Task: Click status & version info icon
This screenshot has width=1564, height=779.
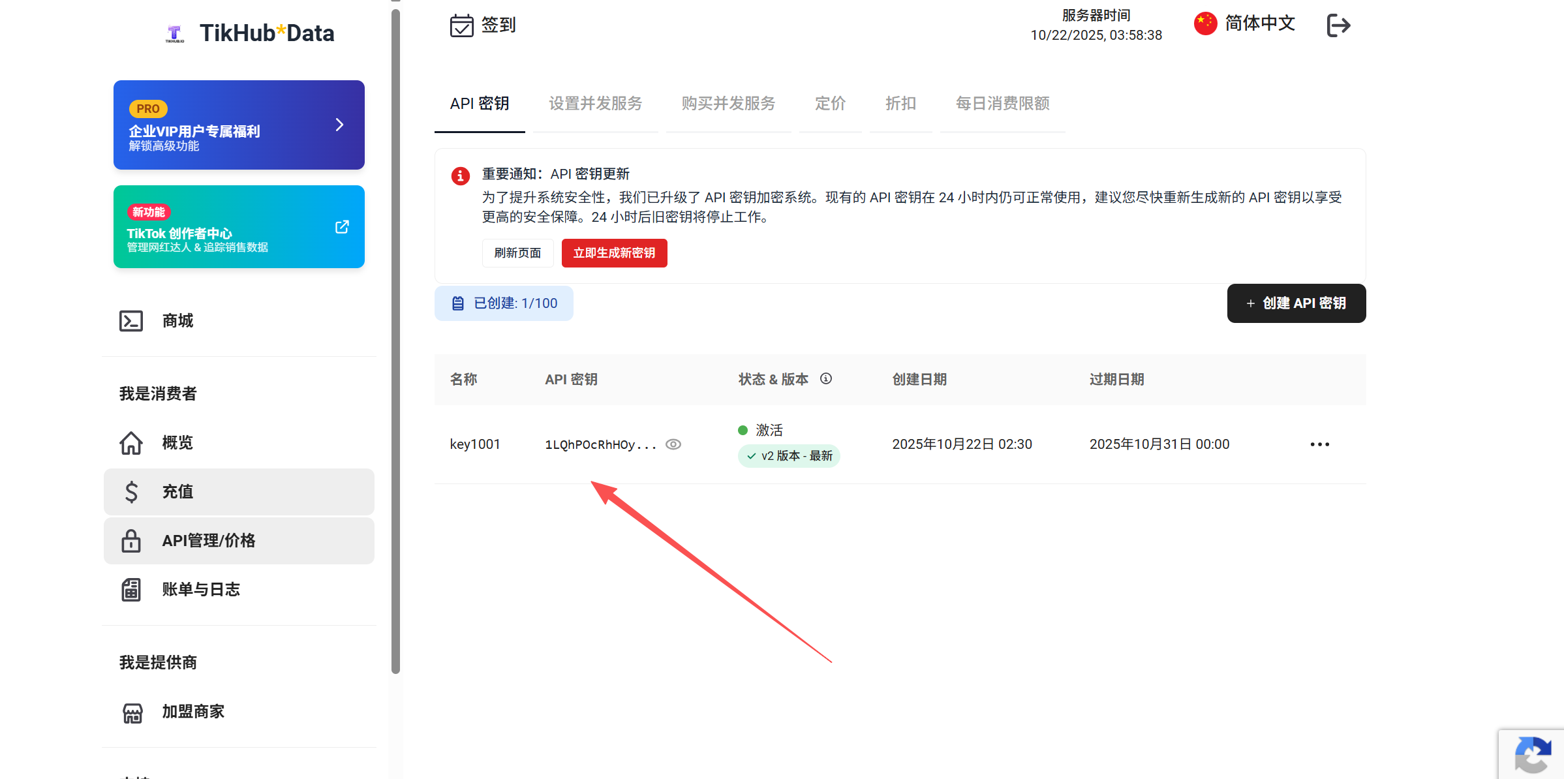Action: click(826, 379)
